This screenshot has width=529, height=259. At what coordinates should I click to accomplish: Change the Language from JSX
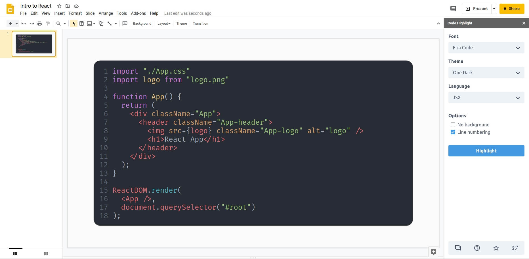click(486, 97)
